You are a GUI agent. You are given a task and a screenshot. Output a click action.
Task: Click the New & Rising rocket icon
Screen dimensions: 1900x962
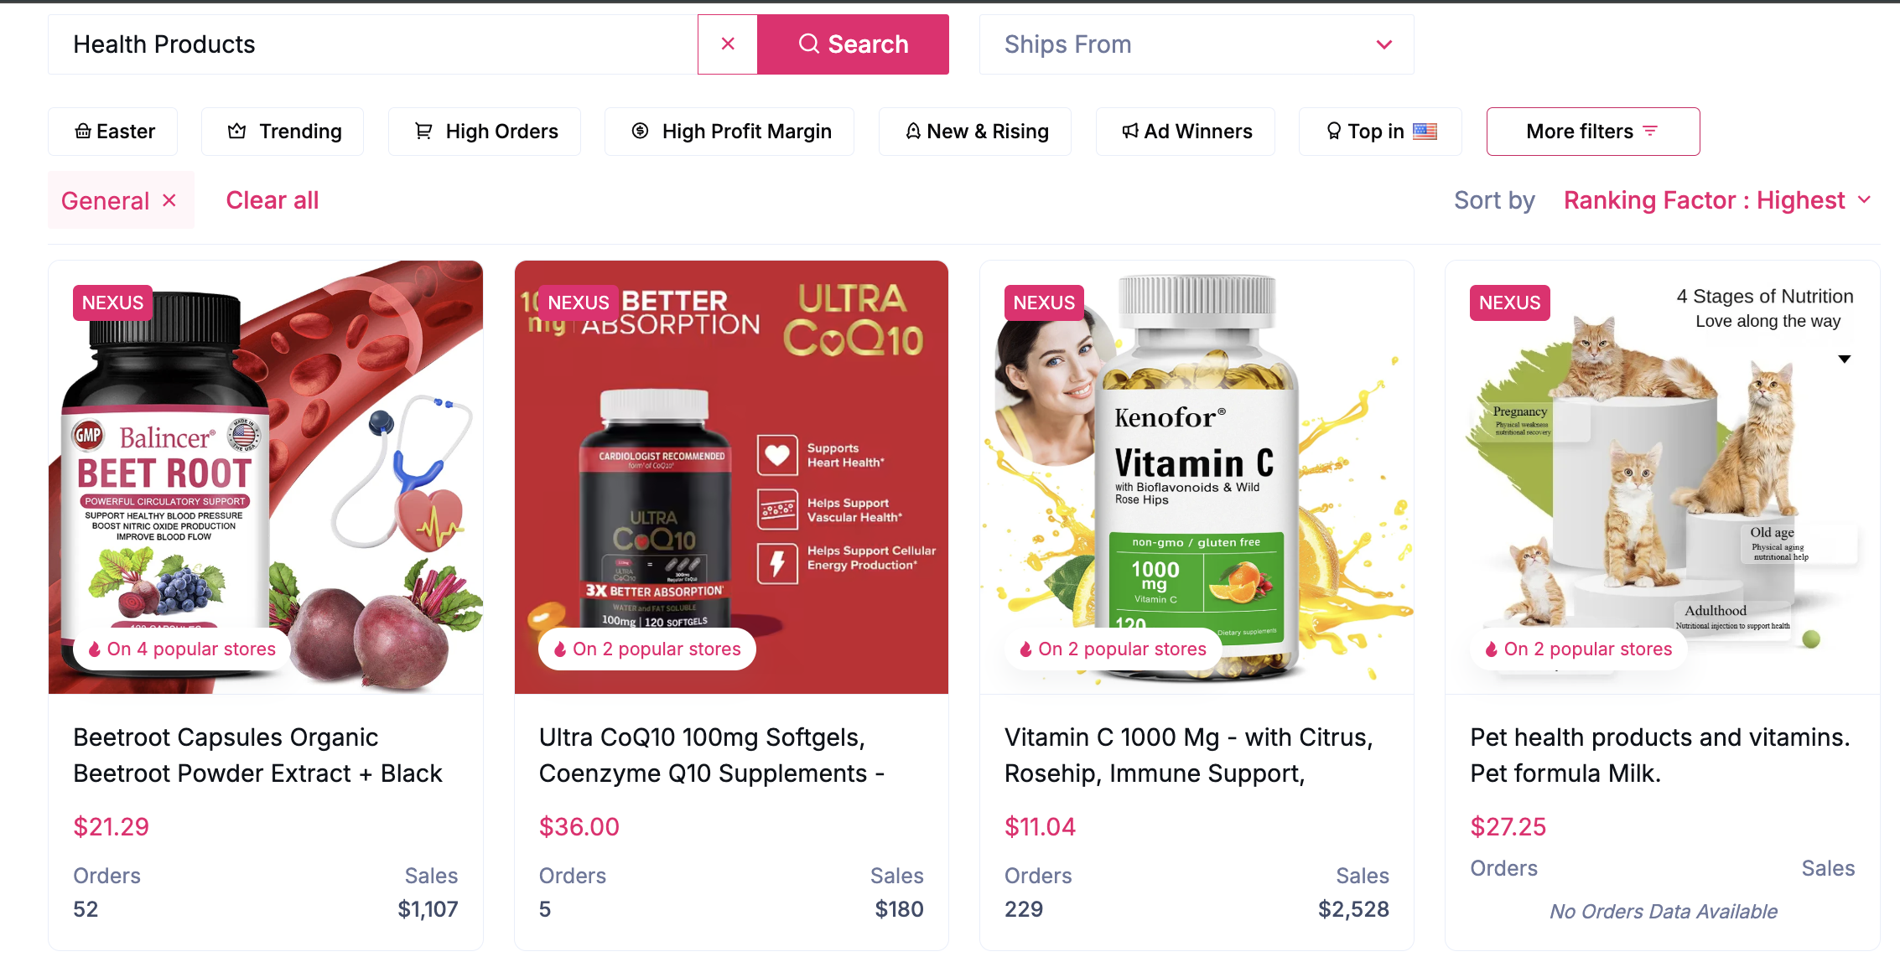pos(913,131)
